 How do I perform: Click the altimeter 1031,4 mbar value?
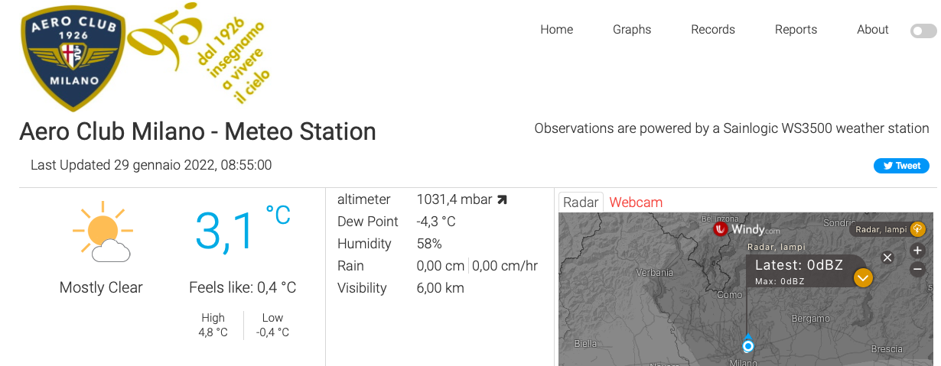[454, 199]
